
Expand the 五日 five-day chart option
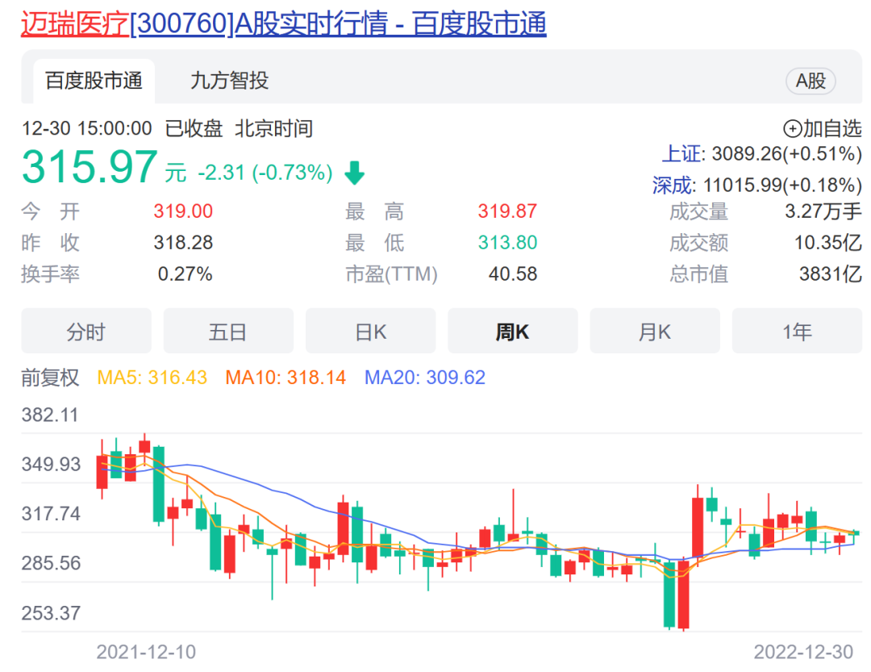(x=228, y=331)
